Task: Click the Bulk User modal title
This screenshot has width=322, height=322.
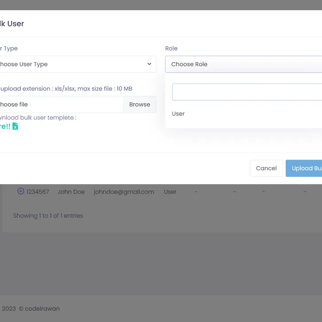Action: pos(12,24)
